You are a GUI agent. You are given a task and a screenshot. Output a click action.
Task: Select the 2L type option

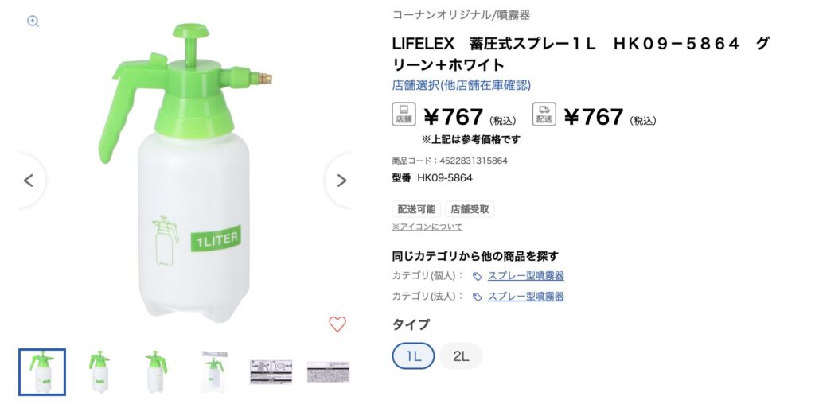click(x=461, y=355)
